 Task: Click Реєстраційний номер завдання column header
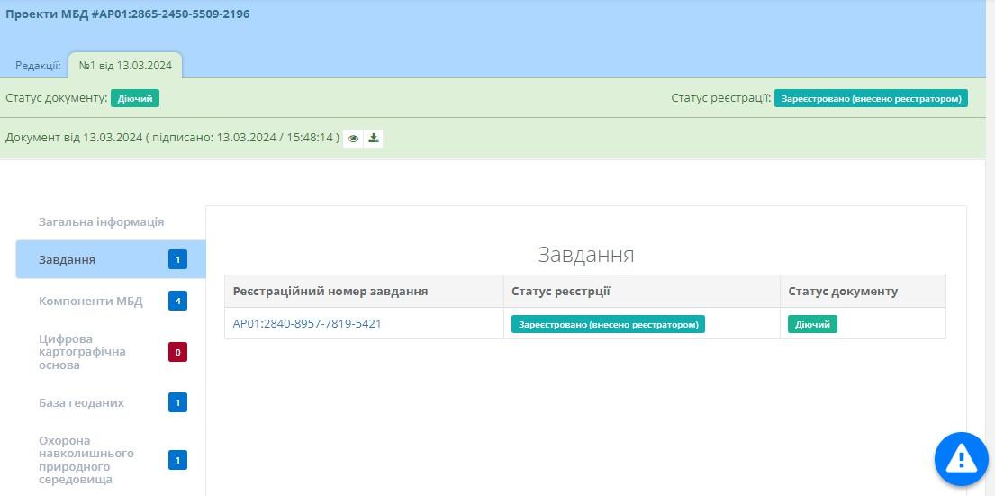click(330, 292)
